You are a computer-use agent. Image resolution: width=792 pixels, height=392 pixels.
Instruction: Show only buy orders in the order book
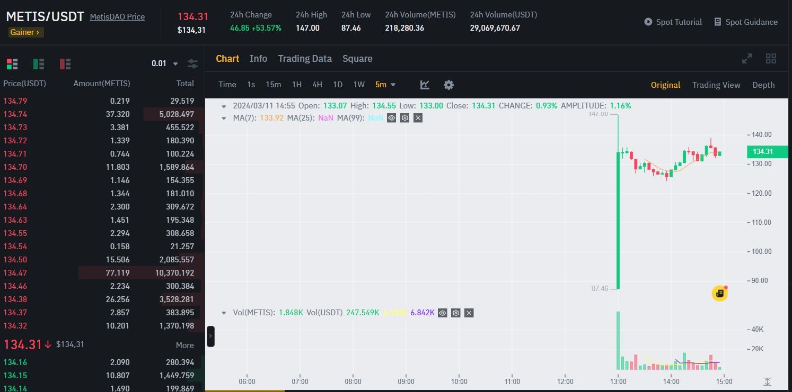[x=39, y=64]
